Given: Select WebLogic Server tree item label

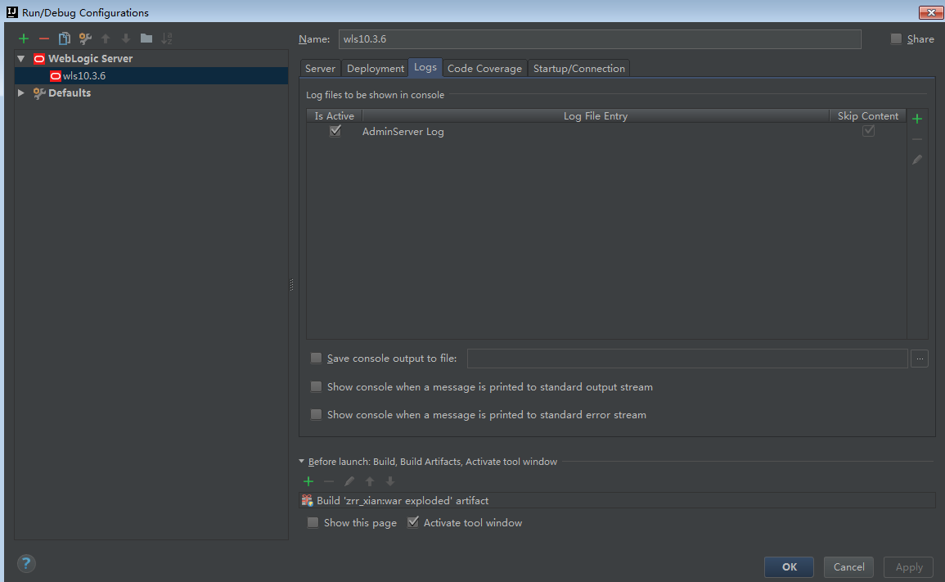Looking at the screenshot, I should pos(90,58).
